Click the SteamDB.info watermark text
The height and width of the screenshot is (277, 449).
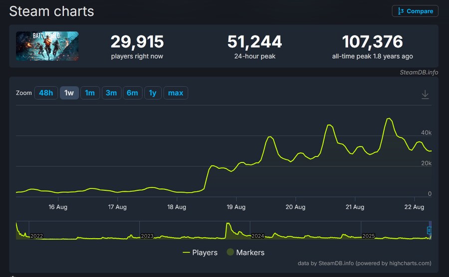tap(419, 72)
